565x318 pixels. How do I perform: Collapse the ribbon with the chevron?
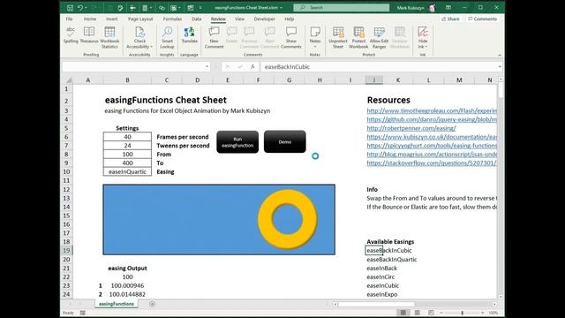500,55
